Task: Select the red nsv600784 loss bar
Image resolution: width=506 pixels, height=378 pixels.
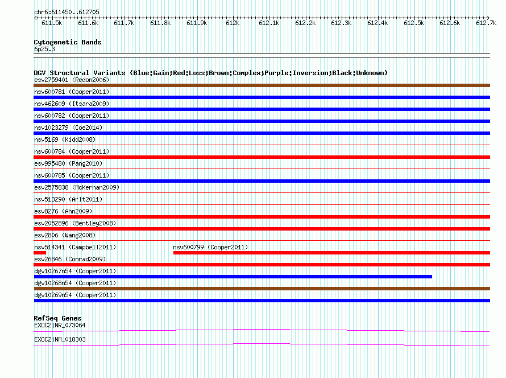Action: point(262,157)
